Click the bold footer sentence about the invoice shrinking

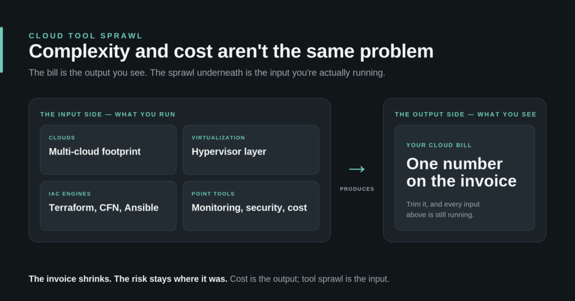click(128, 279)
